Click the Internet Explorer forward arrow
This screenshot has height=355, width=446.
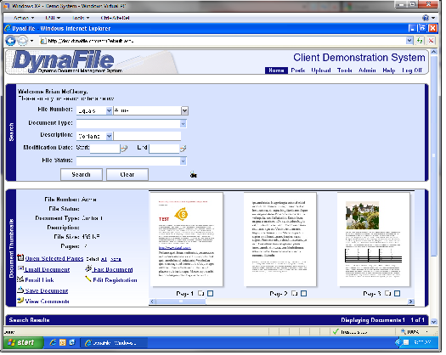22,41
